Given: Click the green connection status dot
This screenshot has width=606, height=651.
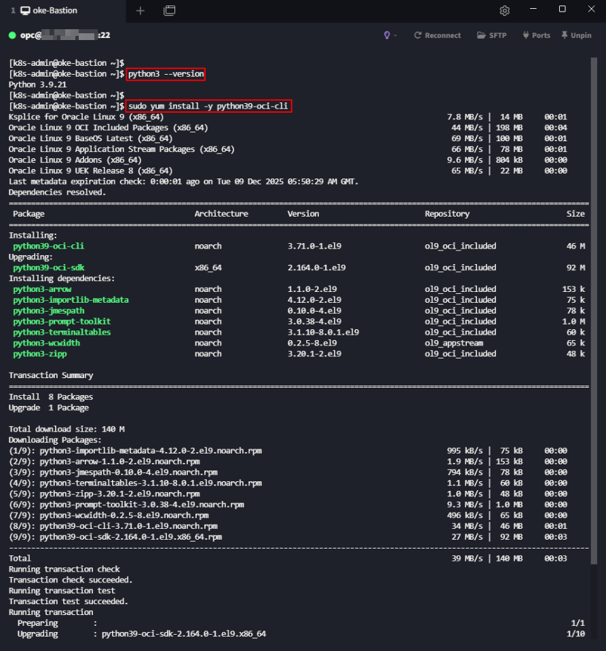Looking at the screenshot, I should [x=12, y=35].
